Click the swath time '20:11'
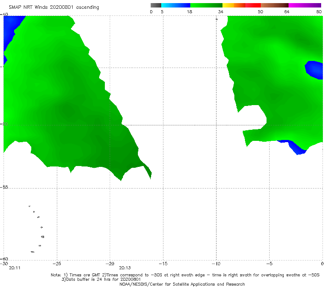The image size is (326, 287). click(x=15, y=268)
